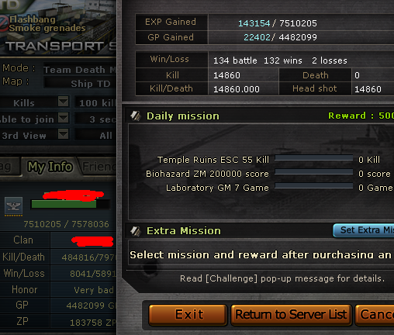Click the Laboratory GM Game progress bar
394x335 pixels.
pos(314,185)
